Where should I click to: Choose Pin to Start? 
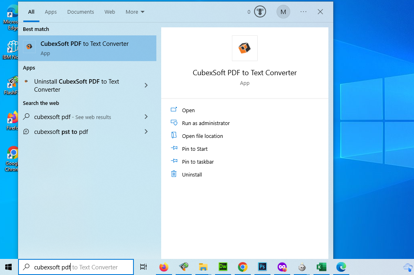pyautogui.click(x=195, y=149)
